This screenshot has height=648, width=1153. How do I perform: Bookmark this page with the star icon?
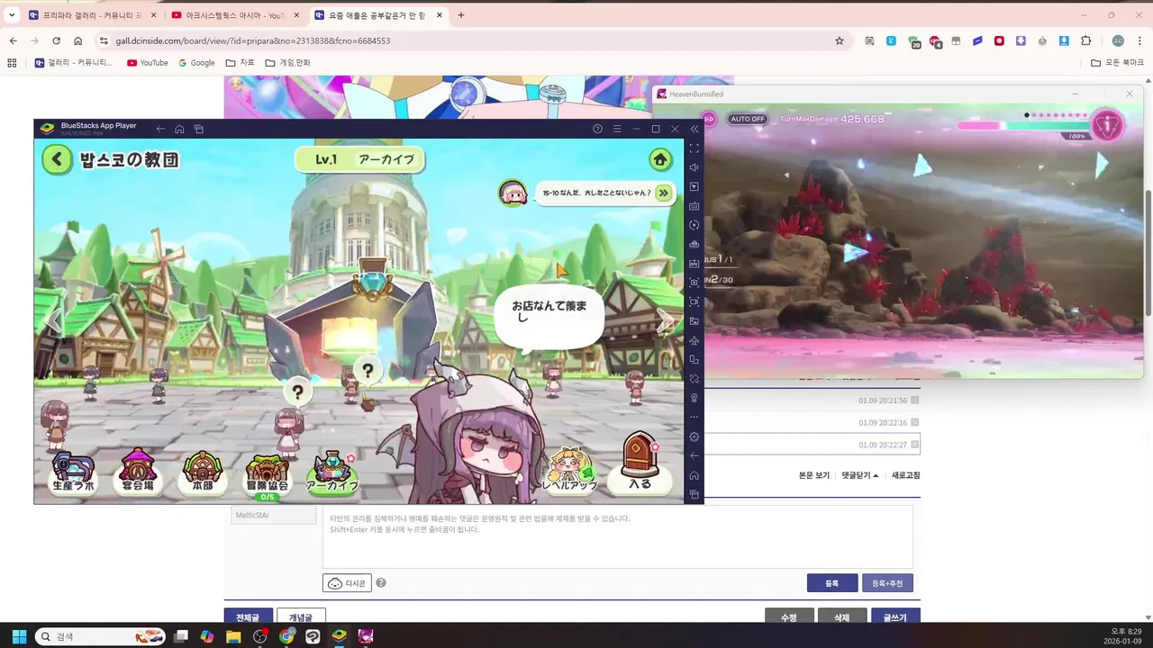coord(840,40)
